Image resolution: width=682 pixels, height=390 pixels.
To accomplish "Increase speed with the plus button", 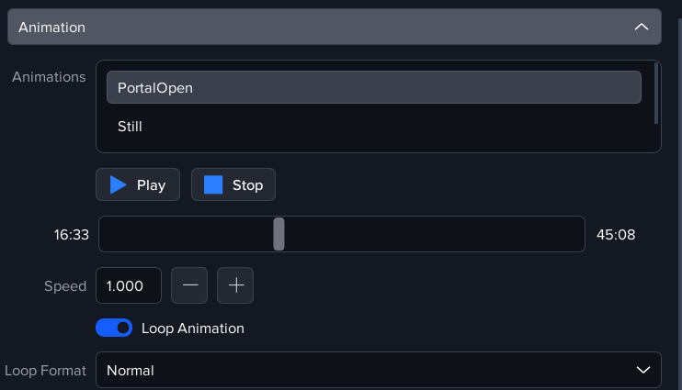I will click(235, 285).
